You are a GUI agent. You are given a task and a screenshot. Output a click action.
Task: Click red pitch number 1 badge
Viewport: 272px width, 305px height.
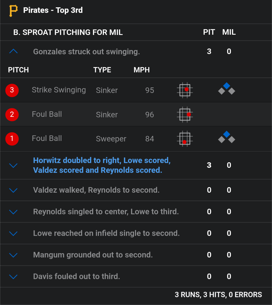point(12,139)
